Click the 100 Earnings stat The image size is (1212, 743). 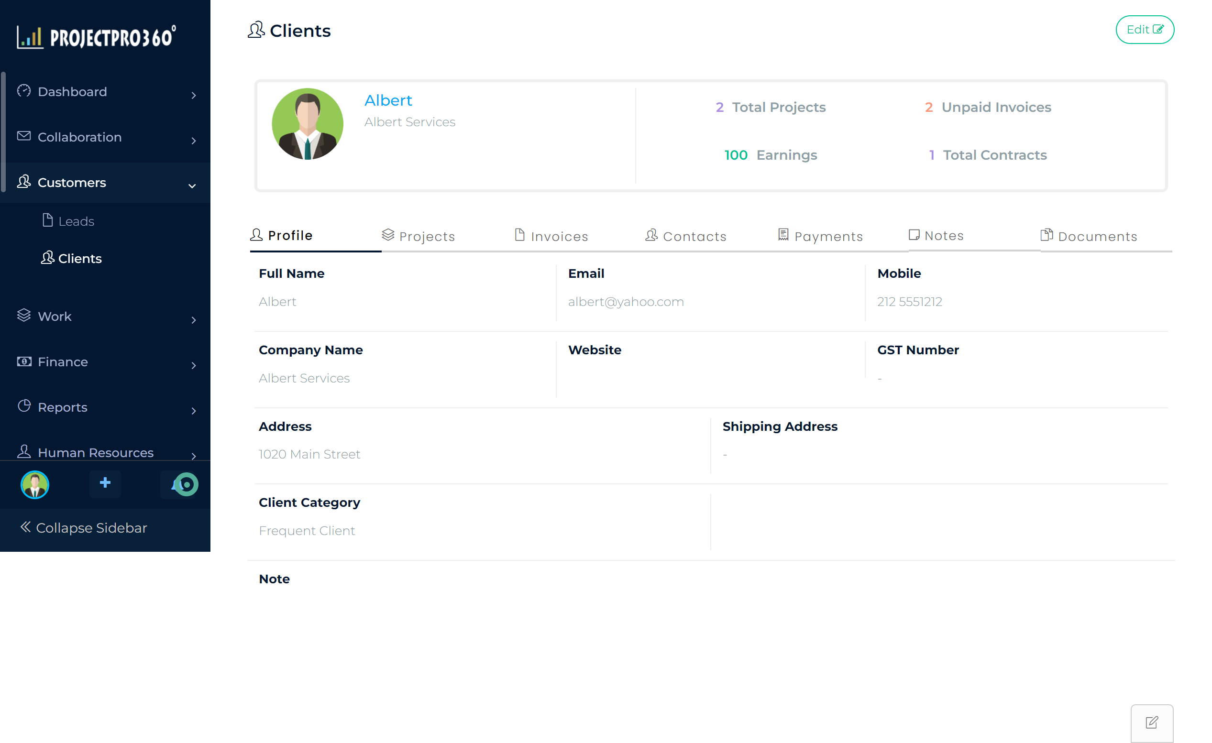(x=770, y=155)
